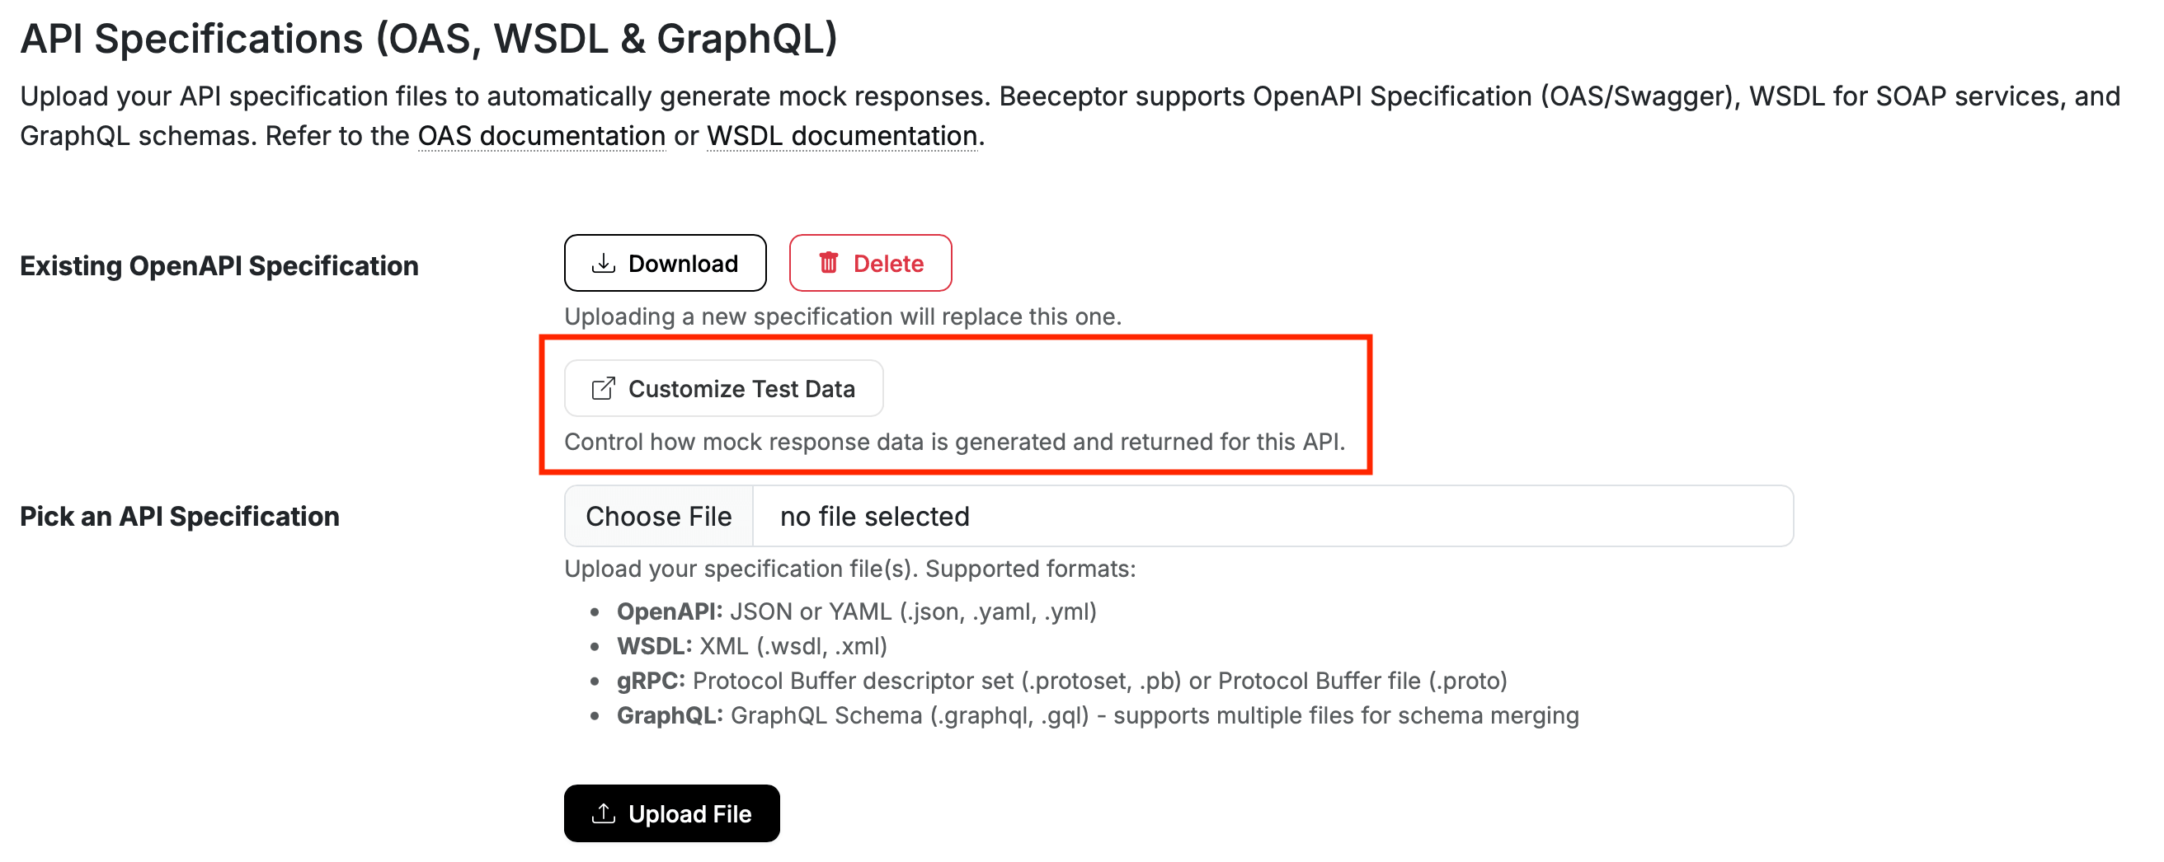Click the trash icon inside the Delete button
The width and height of the screenshot is (2164, 862).
tap(829, 263)
